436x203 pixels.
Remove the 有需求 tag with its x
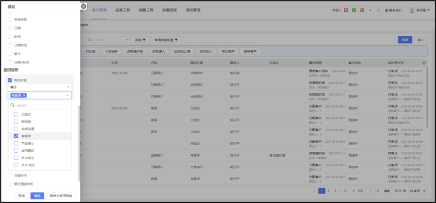pyautogui.click(x=24, y=95)
